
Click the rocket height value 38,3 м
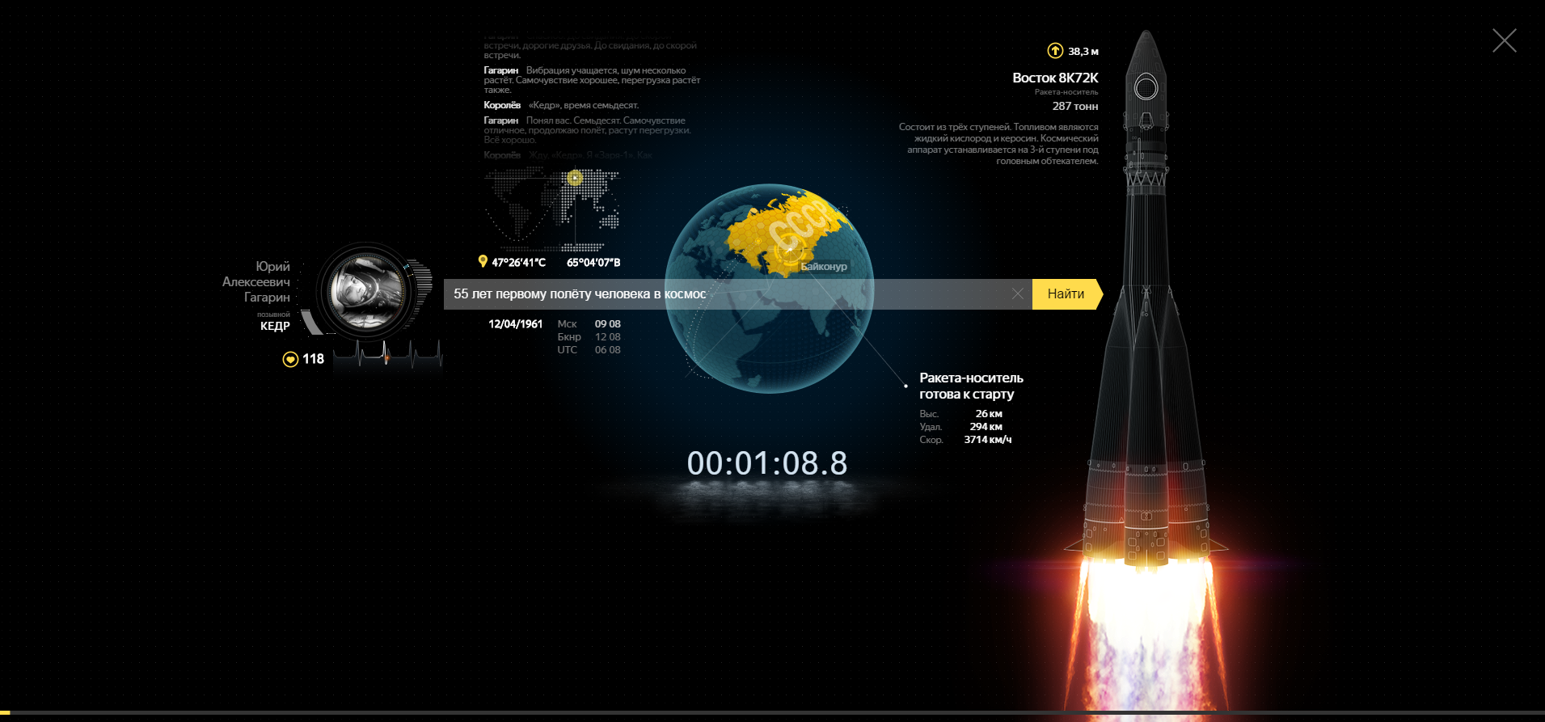[1083, 52]
